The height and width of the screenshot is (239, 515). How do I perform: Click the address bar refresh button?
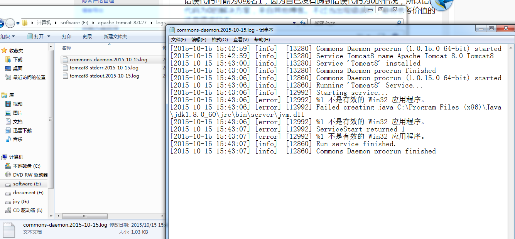coord(304,23)
